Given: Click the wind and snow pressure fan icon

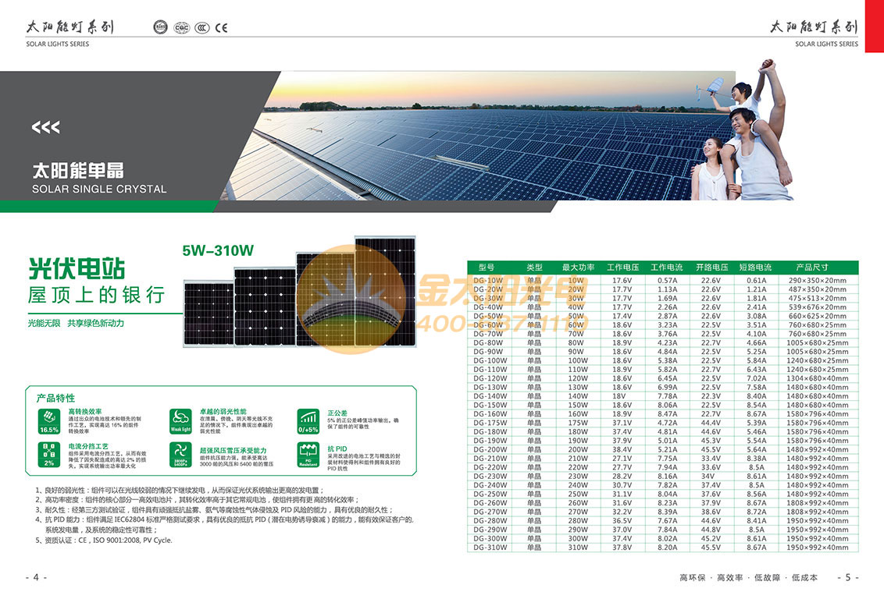Looking at the screenshot, I should tap(180, 455).
